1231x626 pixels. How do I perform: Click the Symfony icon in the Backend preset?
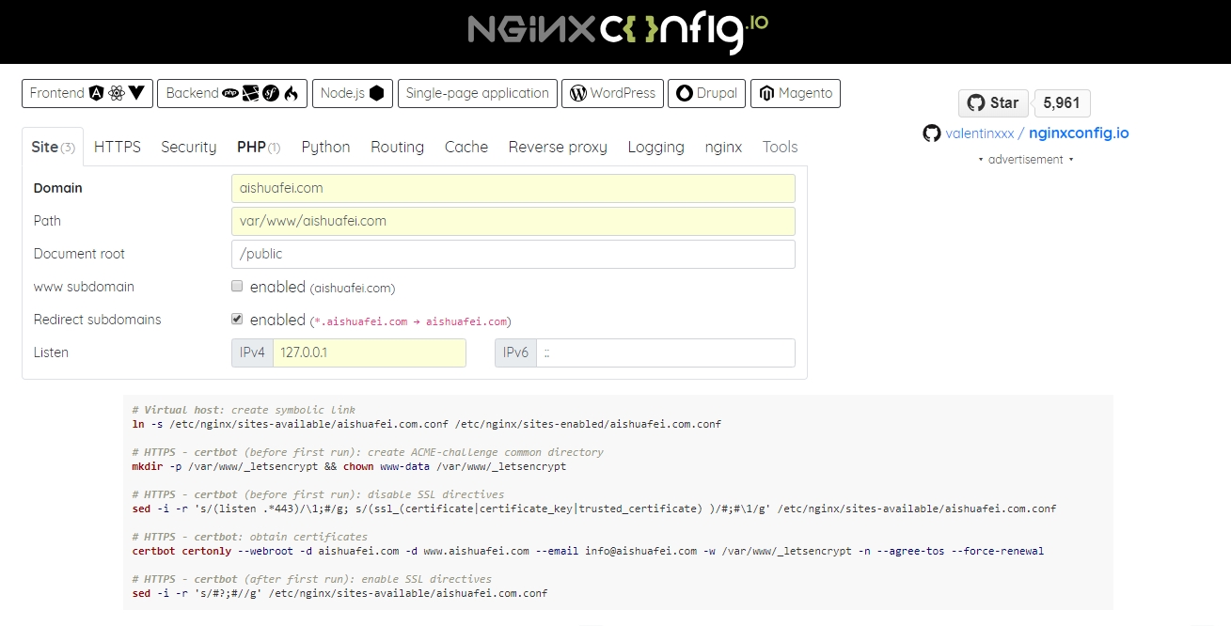tap(271, 93)
